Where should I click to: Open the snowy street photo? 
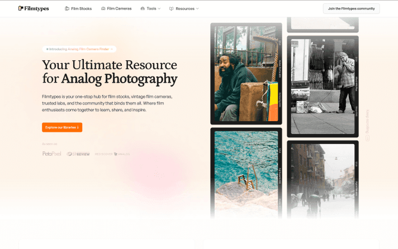point(323,180)
